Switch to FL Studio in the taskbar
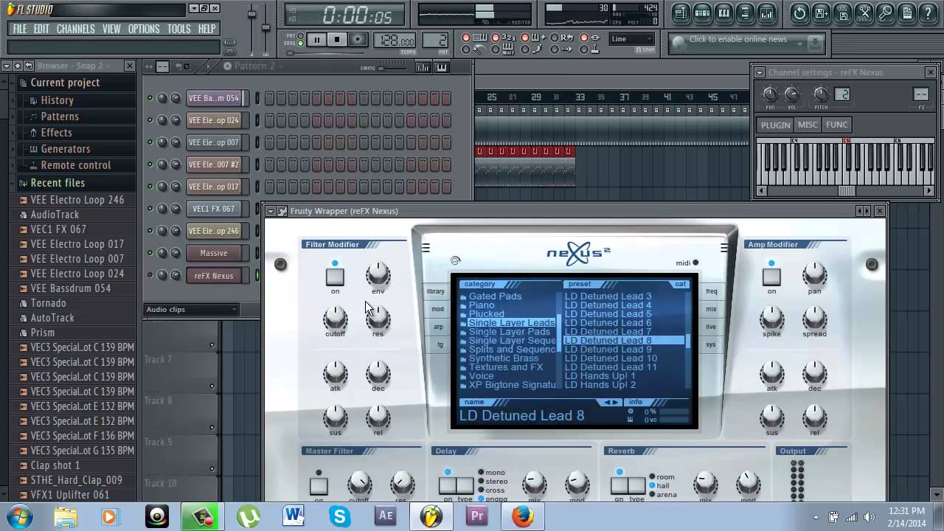 click(x=431, y=516)
